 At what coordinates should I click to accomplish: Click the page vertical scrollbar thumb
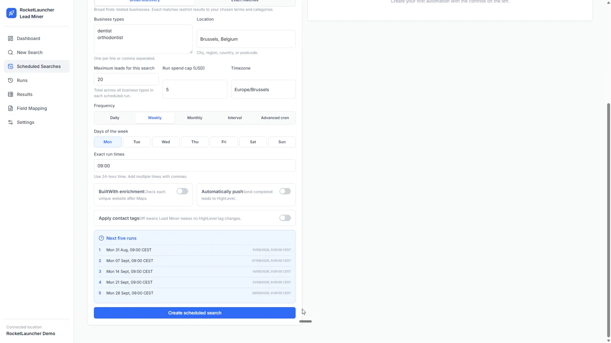608,220
